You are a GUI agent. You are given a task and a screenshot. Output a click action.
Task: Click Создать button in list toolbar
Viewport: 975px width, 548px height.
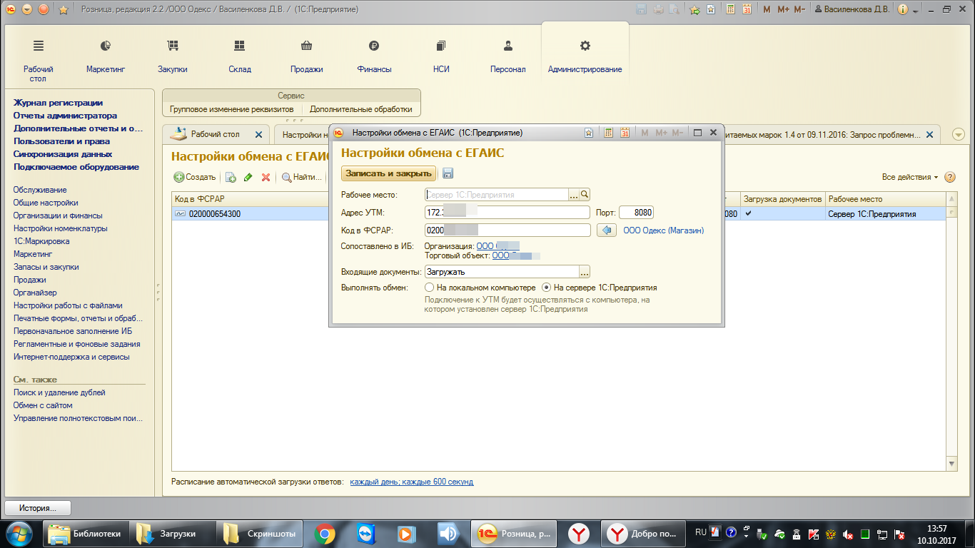coord(195,177)
